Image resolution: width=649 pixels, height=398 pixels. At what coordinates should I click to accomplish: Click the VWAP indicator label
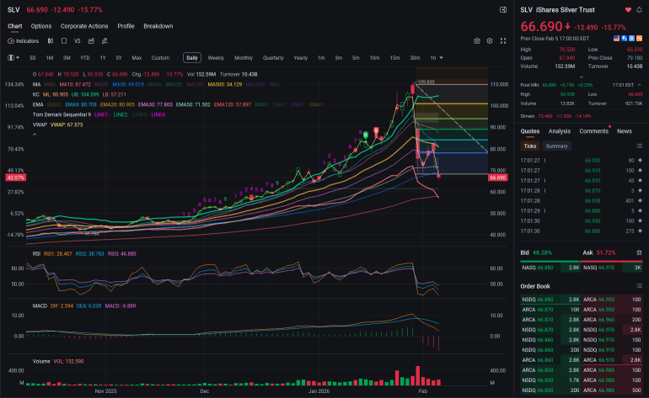tap(40, 125)
